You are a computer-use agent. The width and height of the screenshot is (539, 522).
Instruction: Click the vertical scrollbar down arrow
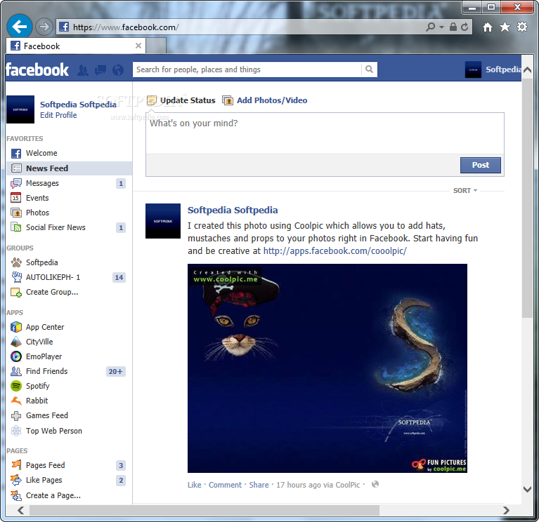(x=527, y=489)
